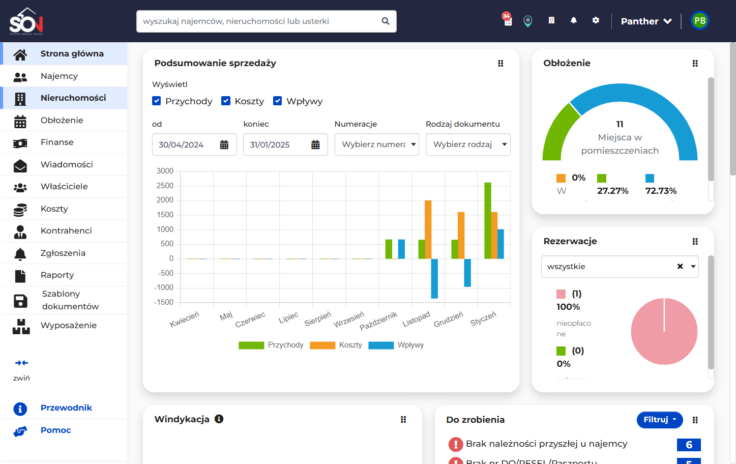Uncheck the Przychody checkbox
The width and height of the screenshot is (736, 464).
coord(157,101)
